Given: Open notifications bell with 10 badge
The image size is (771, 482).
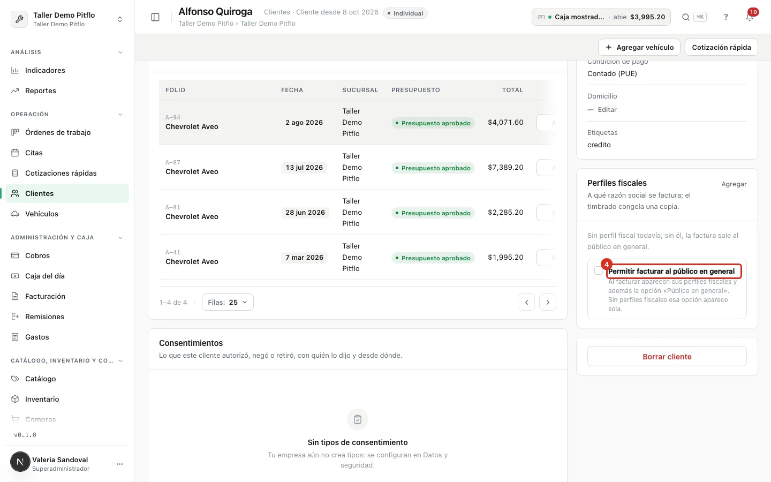Looking at the screenshot, I should click(750, 17).
